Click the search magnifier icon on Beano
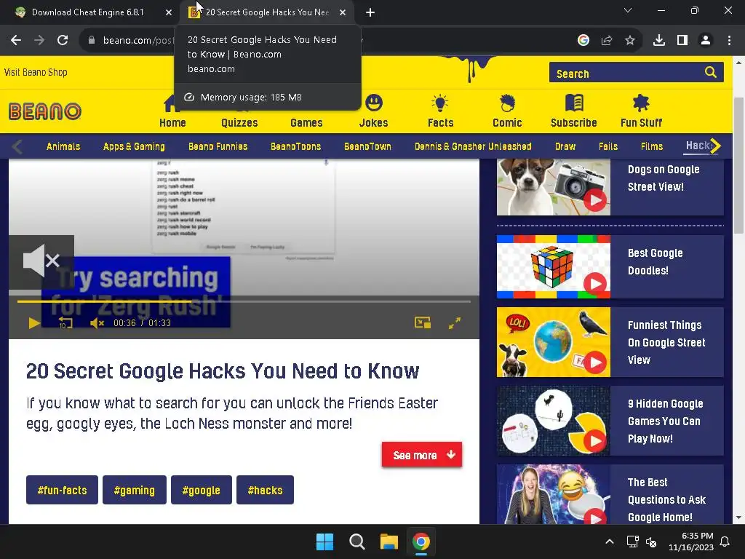Viewport: 745px width, 559px height. [x=710, y=72]
